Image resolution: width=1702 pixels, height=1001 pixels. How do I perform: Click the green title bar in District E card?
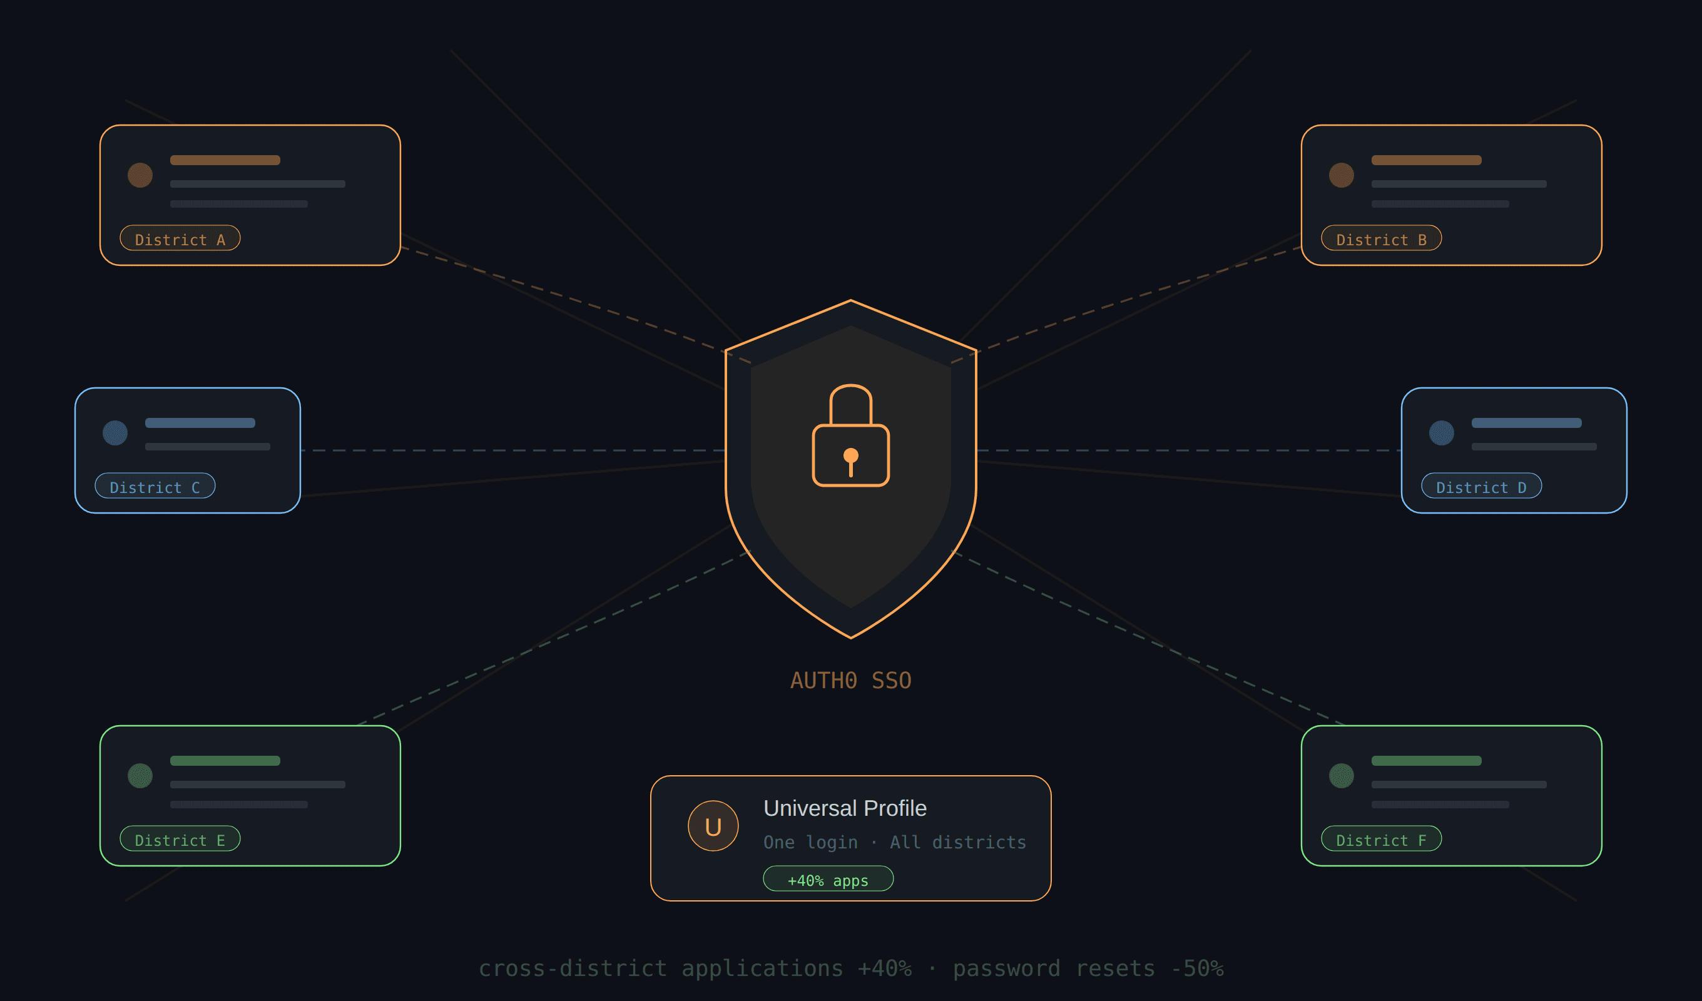pyautogui.click(x=225, y=761)
